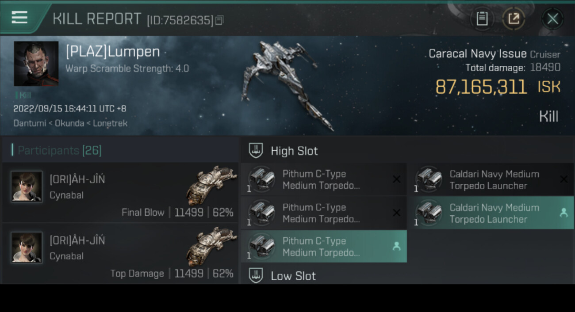575x312 pixels.
Task: Expand the Participants [26] list
Action: pyautogui.click(x=60, y=151)
